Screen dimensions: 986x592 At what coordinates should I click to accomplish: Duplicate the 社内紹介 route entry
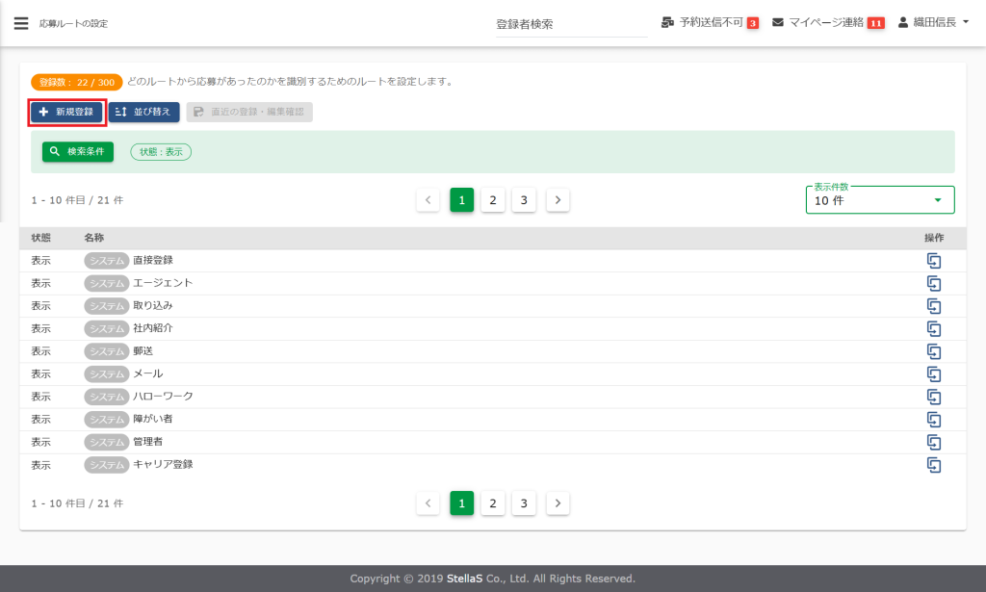(933, 328)
